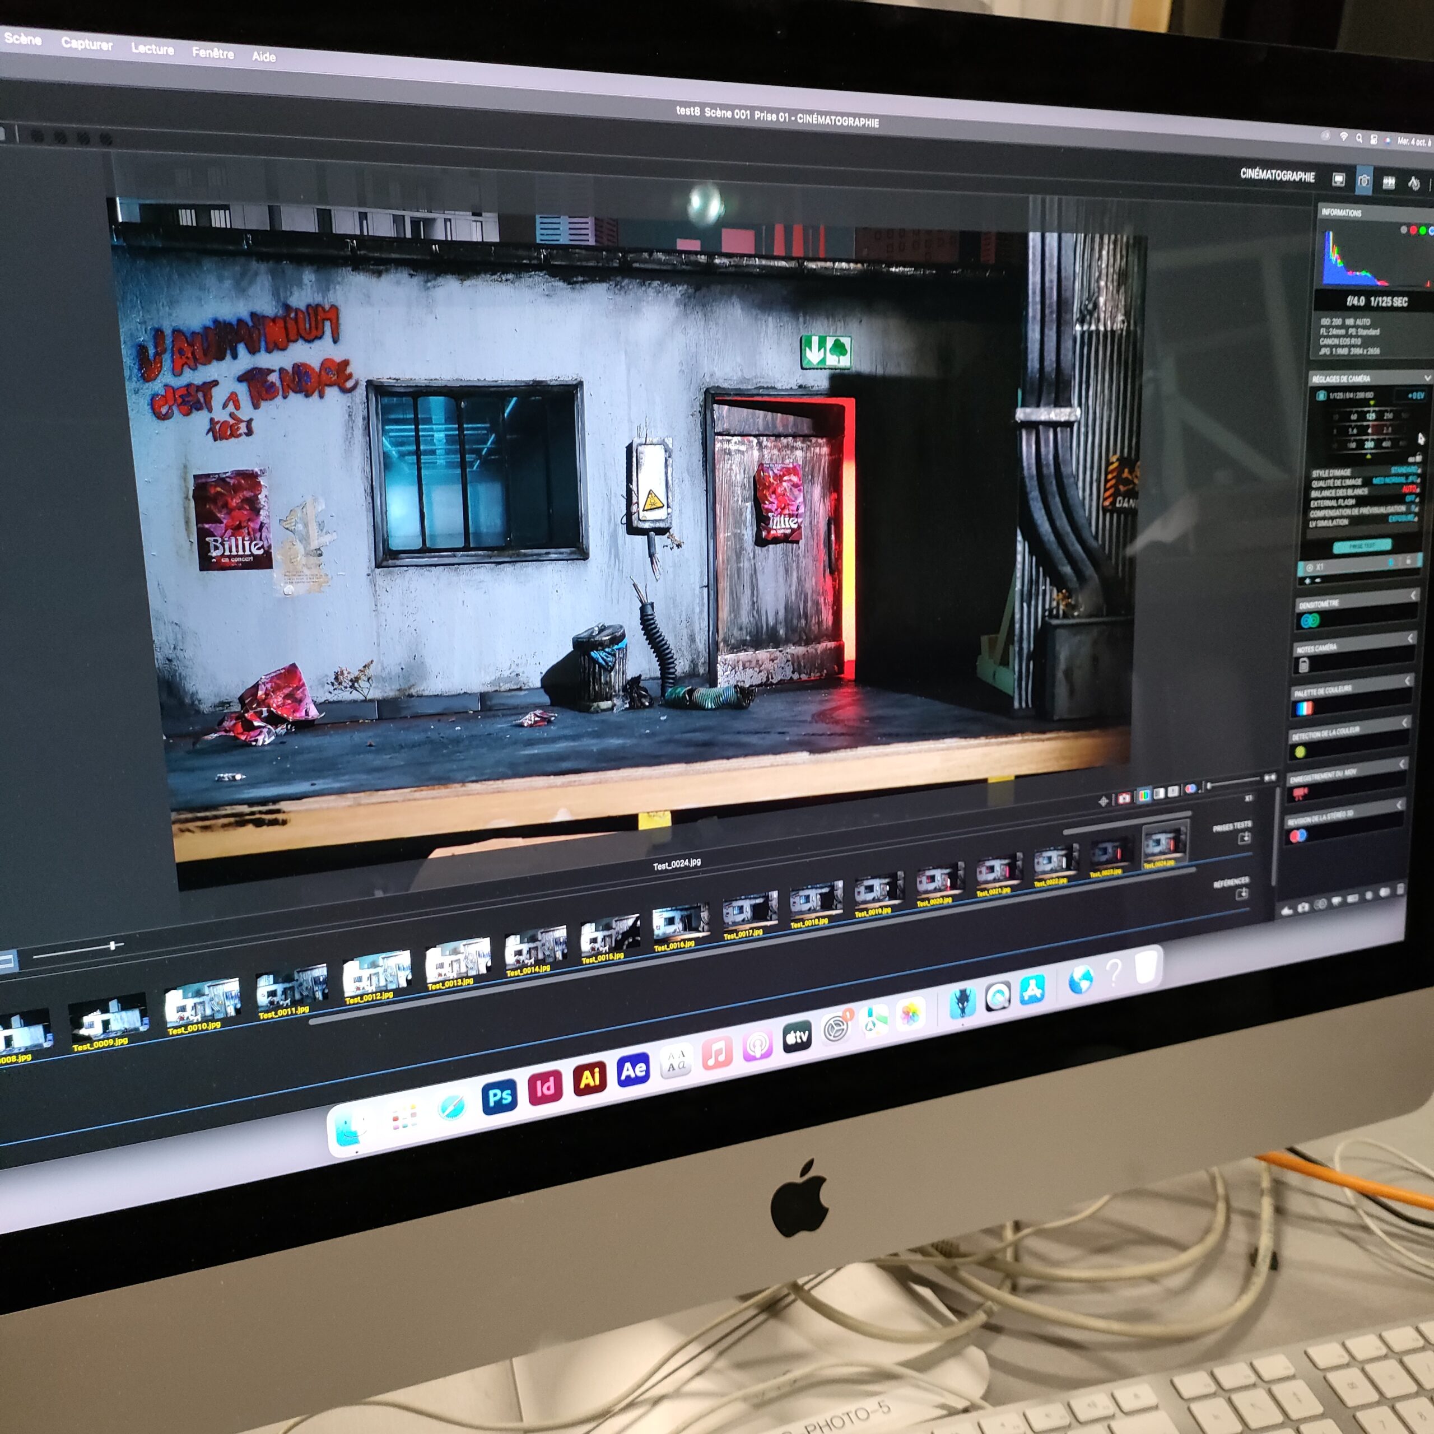
Task: Click the Densitomètre tool icon
Action: [x=1311, y=621]
